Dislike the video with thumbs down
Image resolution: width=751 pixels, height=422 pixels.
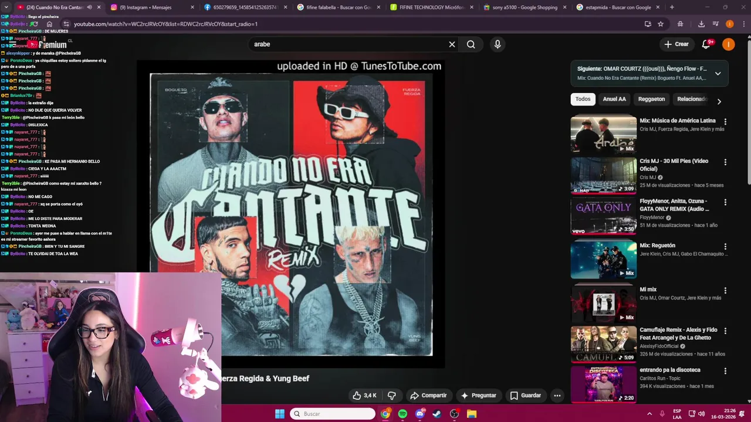pos(391,396)
